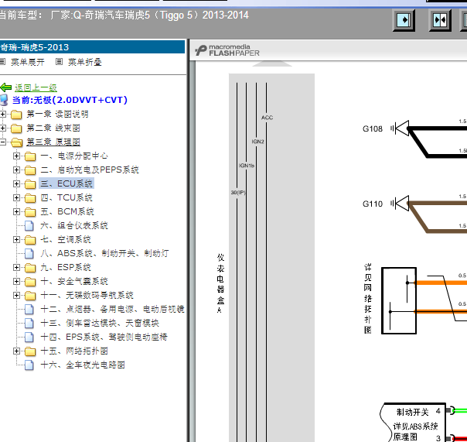
Task: Expand 一、电源分配中心 folder
Action: [x=17, y=156]
